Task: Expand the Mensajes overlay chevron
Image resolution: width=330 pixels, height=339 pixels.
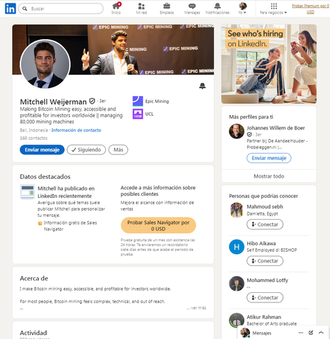Action: 321,333
